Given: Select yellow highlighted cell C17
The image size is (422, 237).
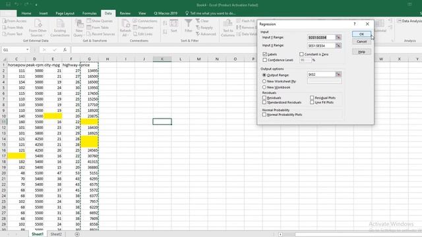Looking at the screenshot, I should tap(16, 156).
